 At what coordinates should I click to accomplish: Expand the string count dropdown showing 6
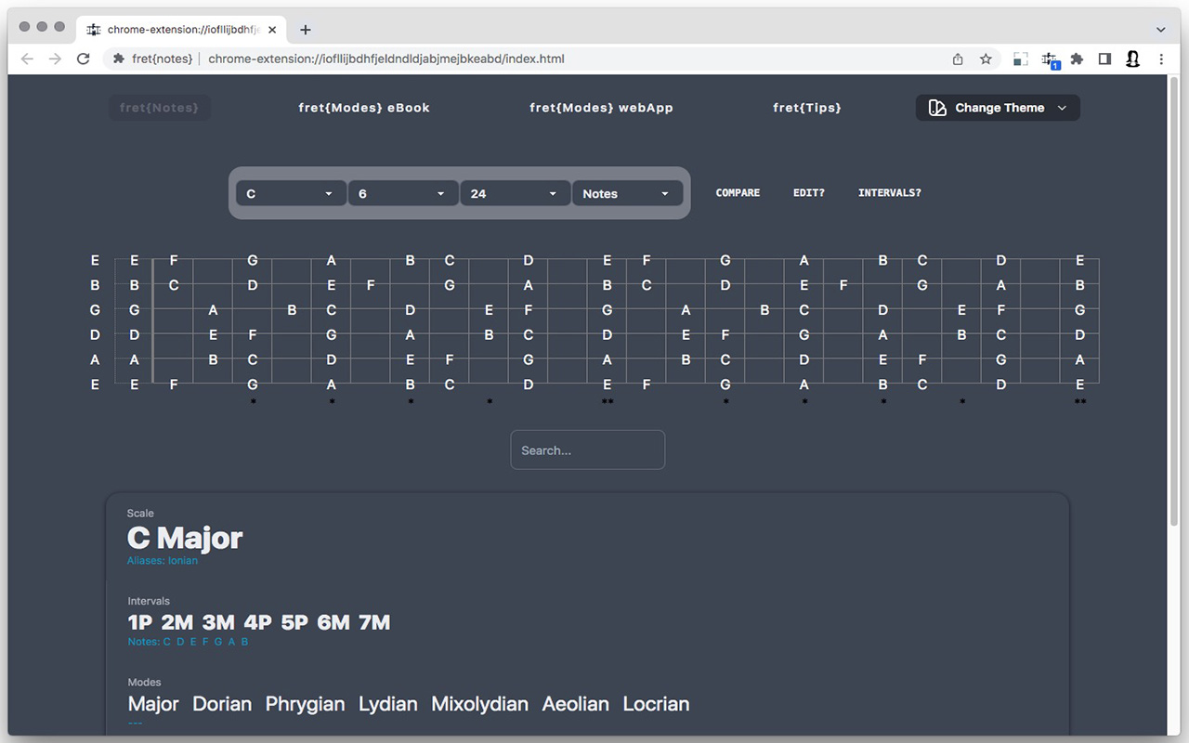[403, 193]
